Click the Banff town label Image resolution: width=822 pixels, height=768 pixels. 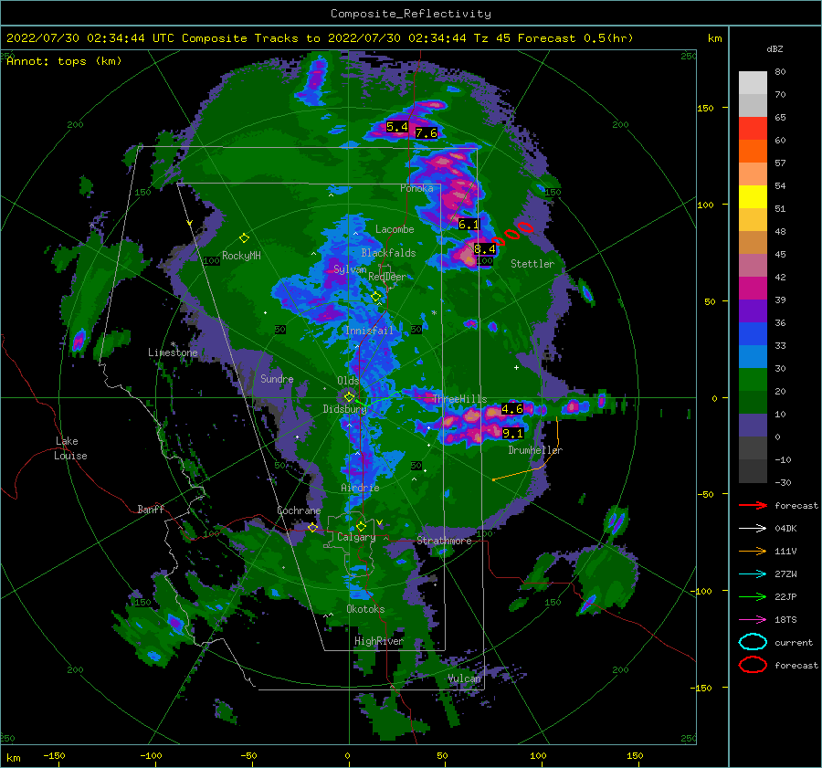pos(151,510)
